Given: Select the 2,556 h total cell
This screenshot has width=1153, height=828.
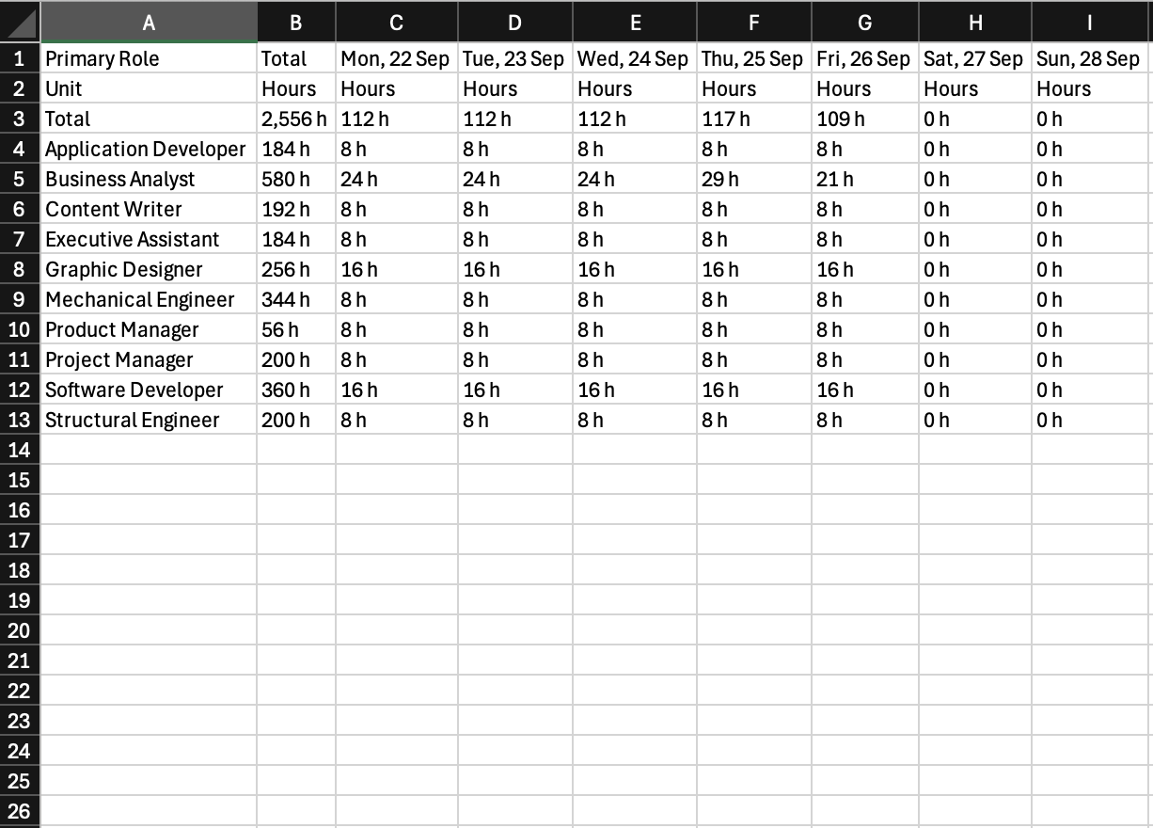Looking at the screenshot, I should (x=296, y=119).
